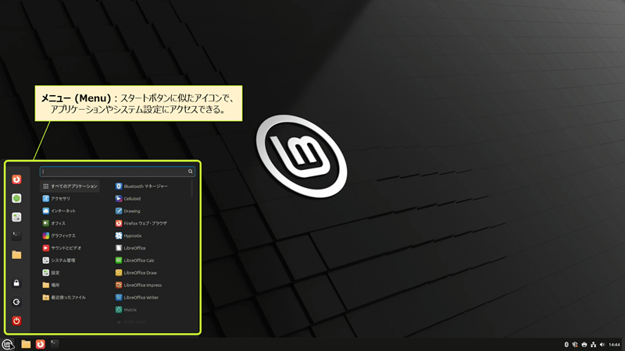Open the 14:44 clock calendar
Screen dimensions: 625x351
click(x=615, y=345)
